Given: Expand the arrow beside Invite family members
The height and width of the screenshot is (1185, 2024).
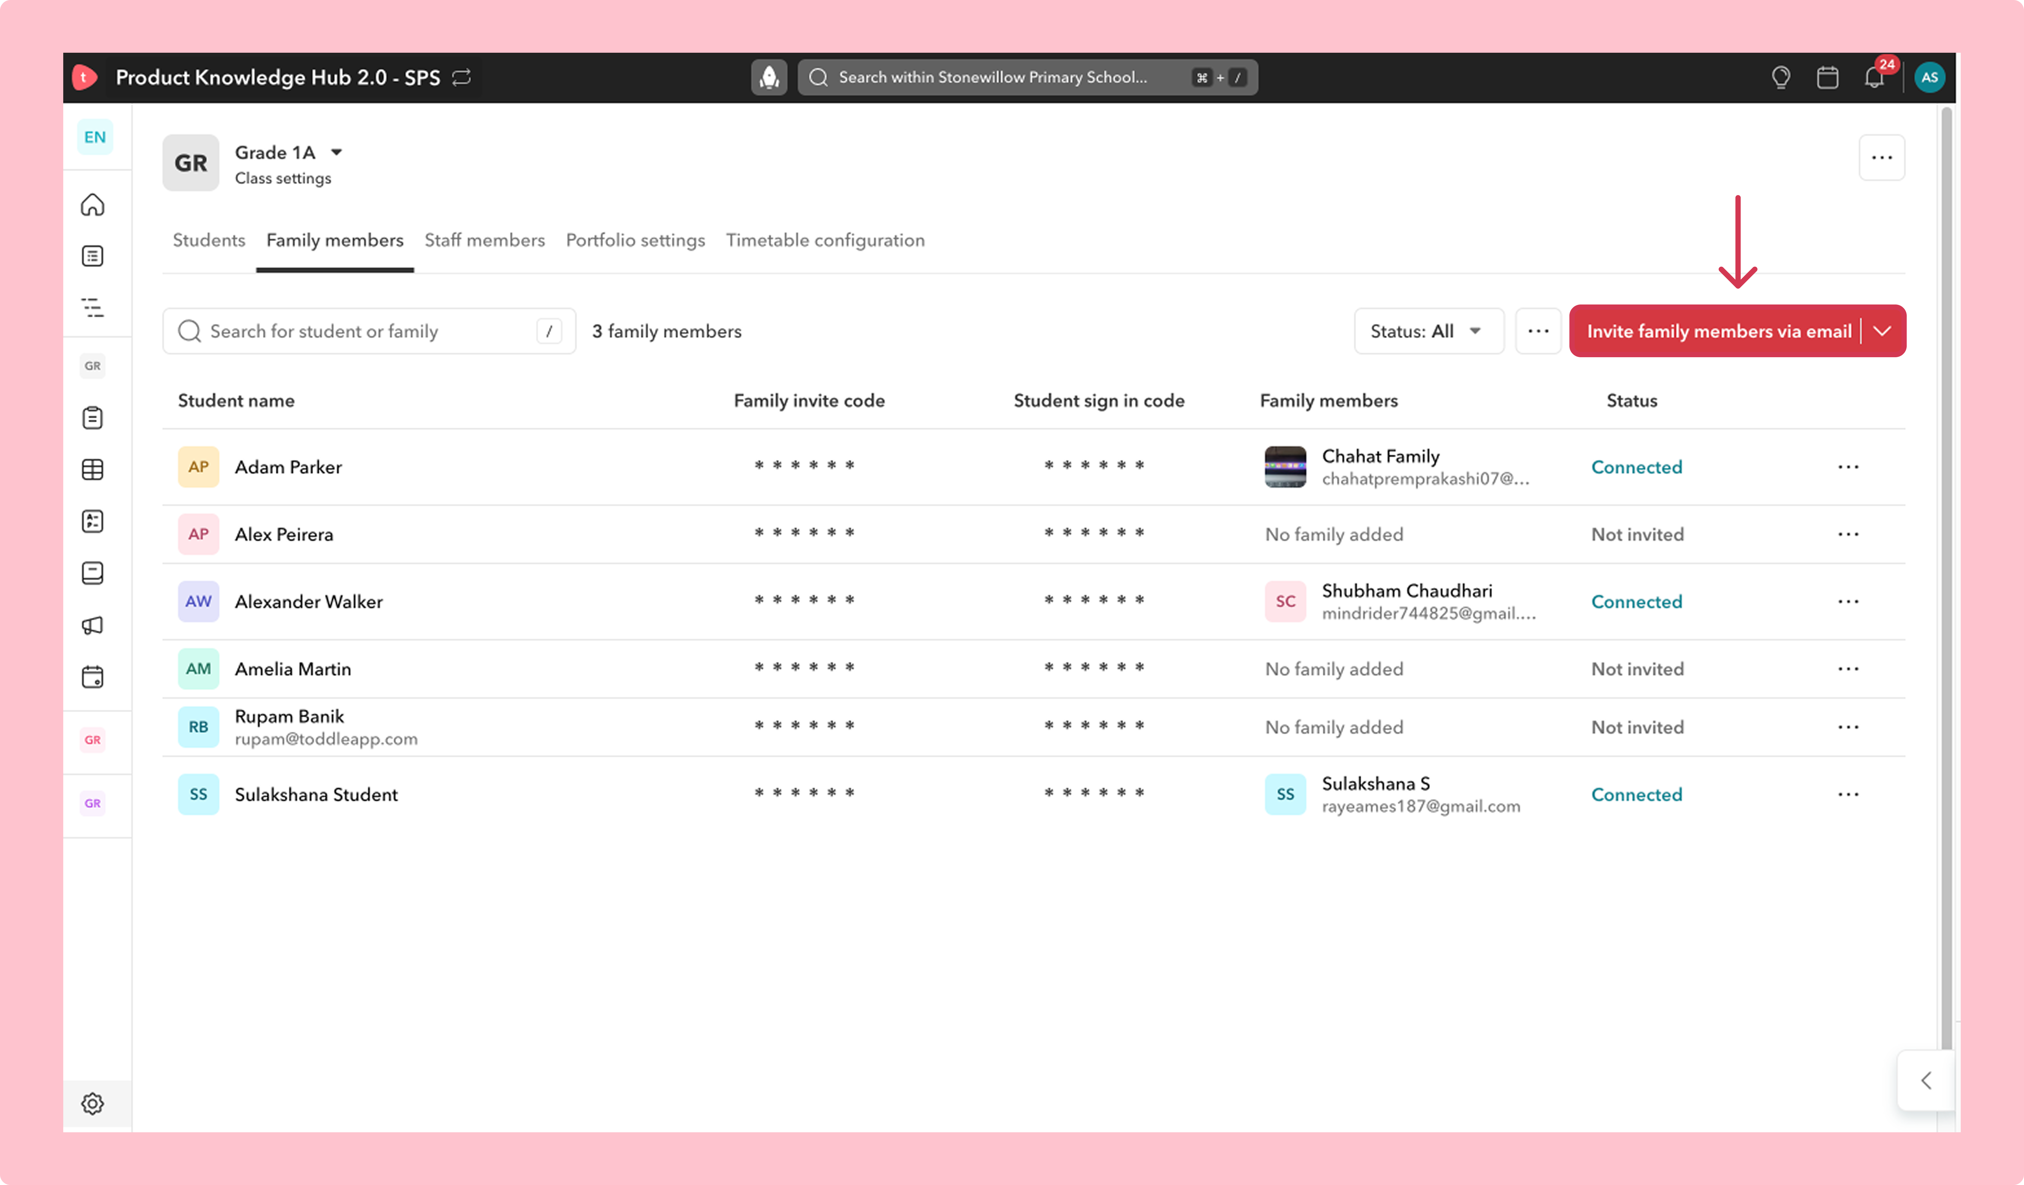Looking at the screenshot, I should (x=1882, y=331).
